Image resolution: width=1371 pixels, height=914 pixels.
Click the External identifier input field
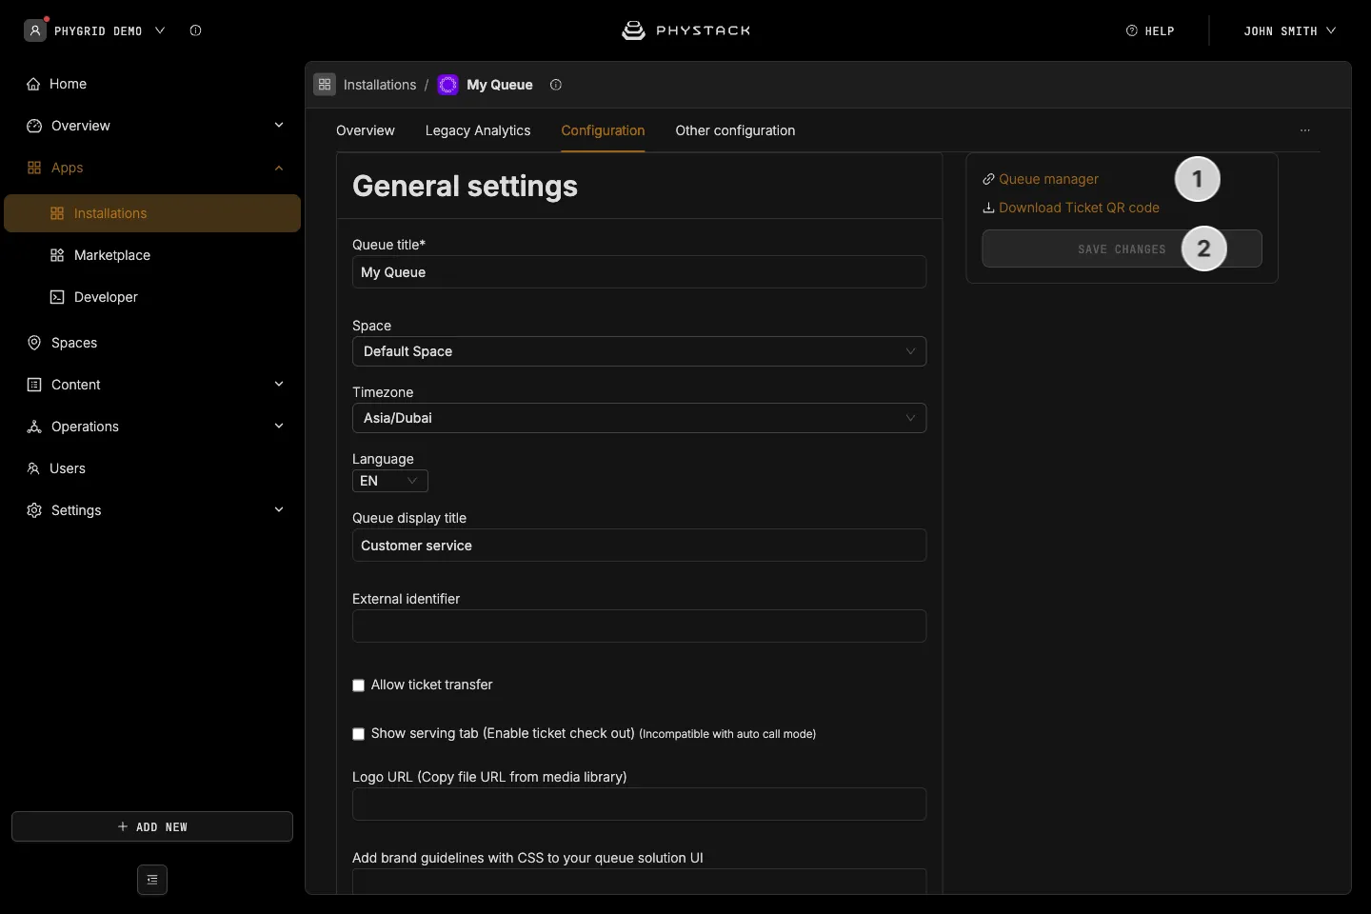pos(639,626)
